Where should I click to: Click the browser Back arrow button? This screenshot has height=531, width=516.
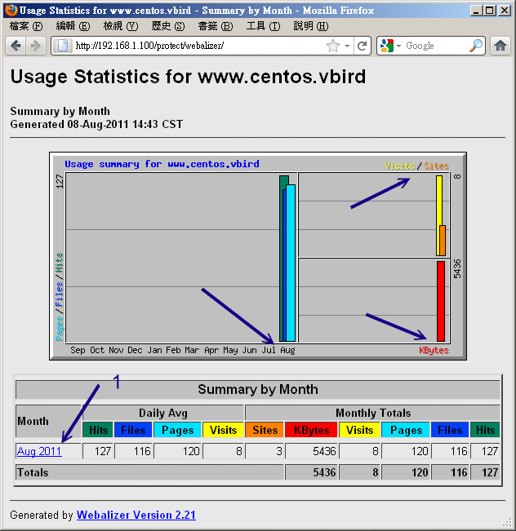(16, 46)
